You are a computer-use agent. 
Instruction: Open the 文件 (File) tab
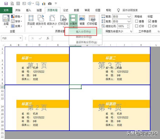(6, 10)
